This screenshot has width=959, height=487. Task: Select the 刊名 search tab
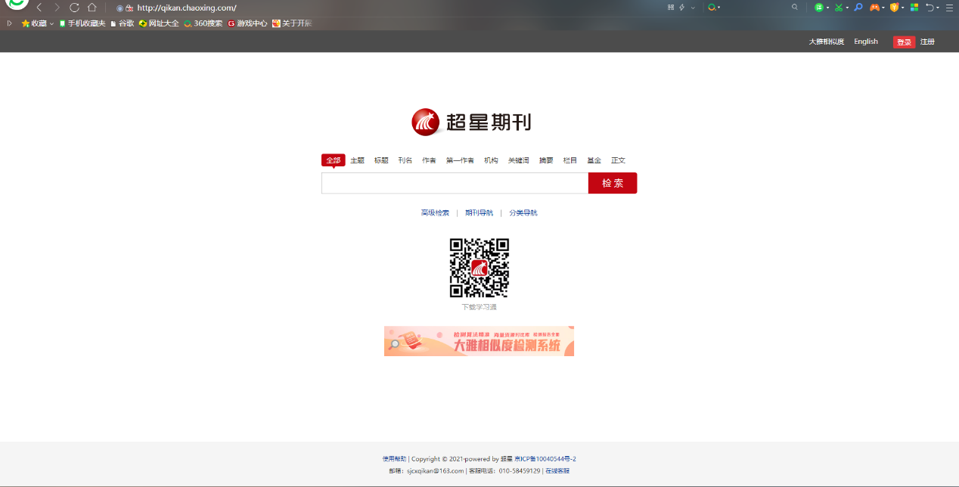coord(405,160)
